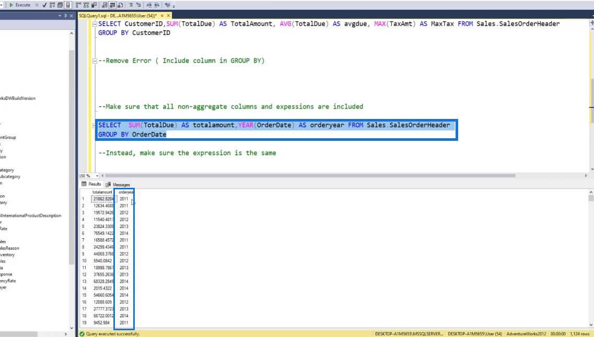Place the cursor on the GROUP BY OrderDate line

point(132,135)
